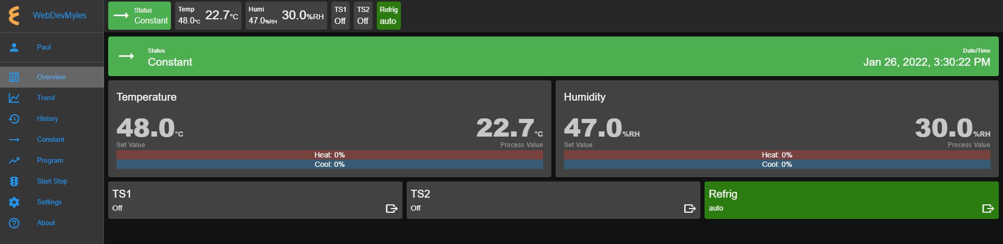Open the Start Stop page
Screen dimensions: 1003x244
tap(52, 181)
